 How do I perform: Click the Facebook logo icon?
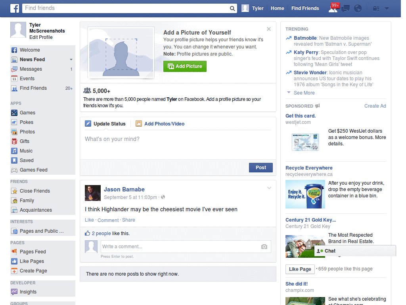(15, 8)
